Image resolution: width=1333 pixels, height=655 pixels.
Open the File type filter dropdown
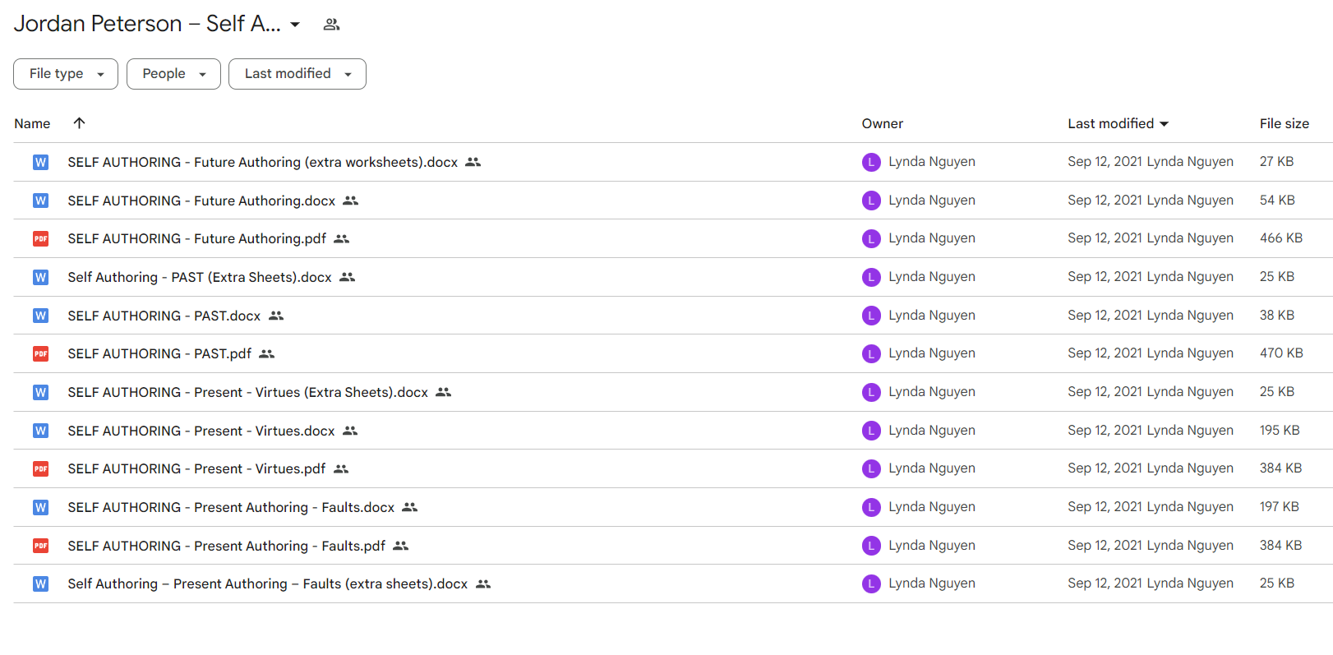point(66,74)
